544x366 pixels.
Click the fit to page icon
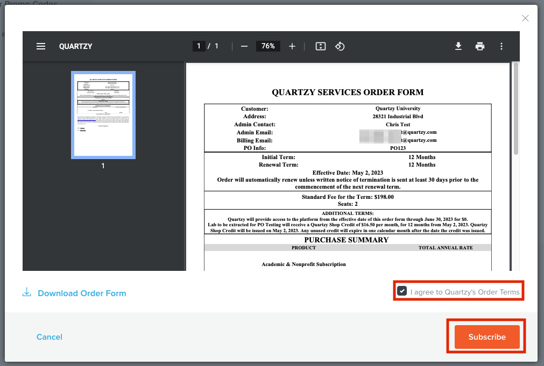(x=321, y=46)
